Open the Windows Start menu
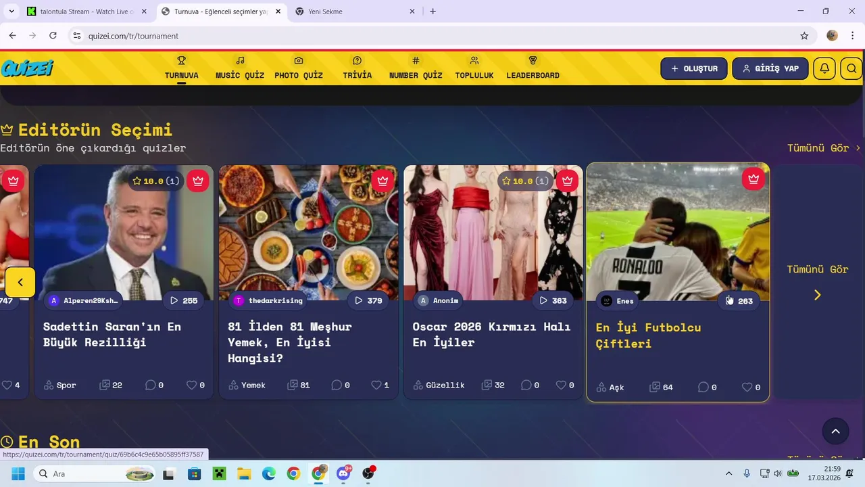Screen dimensions: 865x487 (x=18, y=473)
